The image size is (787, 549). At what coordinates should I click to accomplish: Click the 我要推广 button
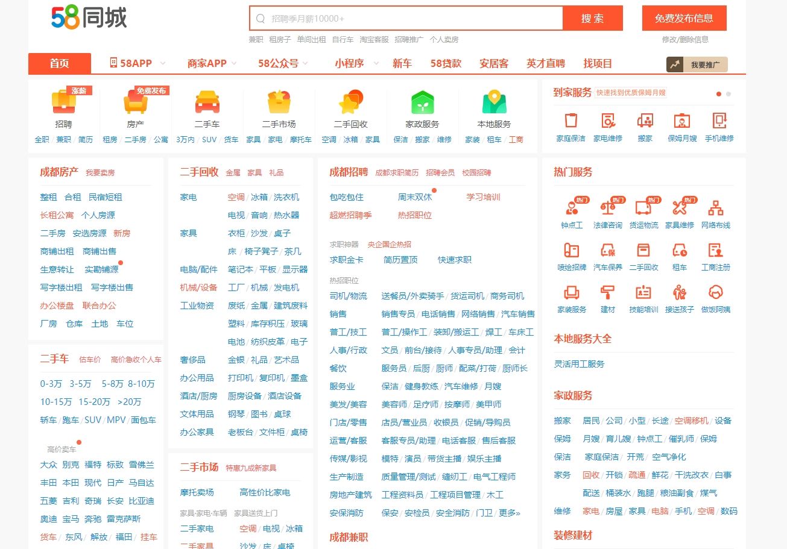[x=697, y=64]
